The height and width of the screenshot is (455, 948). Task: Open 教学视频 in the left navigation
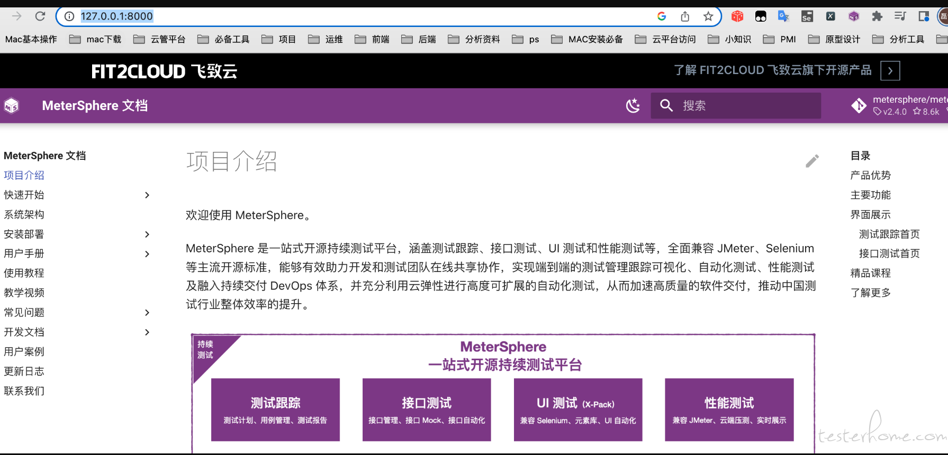coord(24,293)
